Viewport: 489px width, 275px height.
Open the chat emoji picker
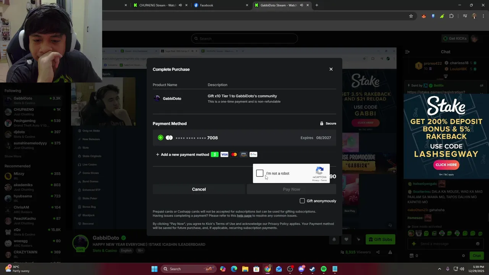pyautogui.click(x=478, y=244)
